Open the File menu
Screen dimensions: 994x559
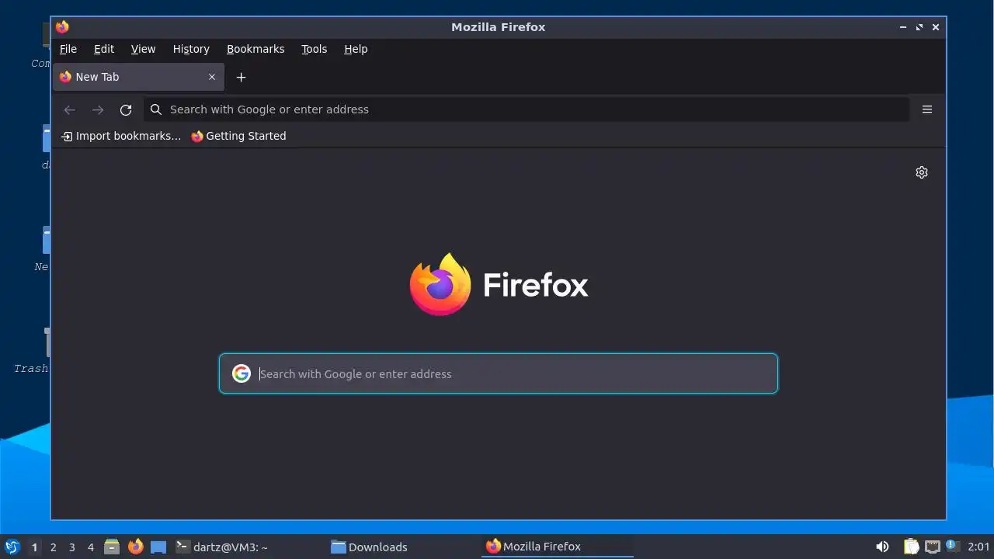68,49
